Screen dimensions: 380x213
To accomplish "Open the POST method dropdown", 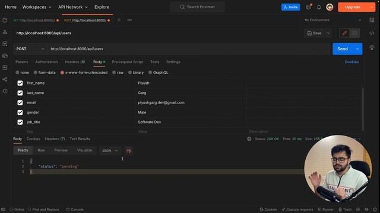I will [x=30, y=49].
